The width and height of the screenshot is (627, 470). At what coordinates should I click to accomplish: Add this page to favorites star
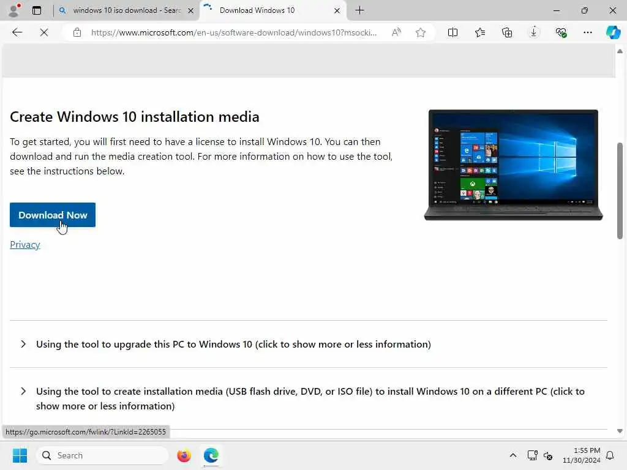pyautogui.click(x=420, y=32)
